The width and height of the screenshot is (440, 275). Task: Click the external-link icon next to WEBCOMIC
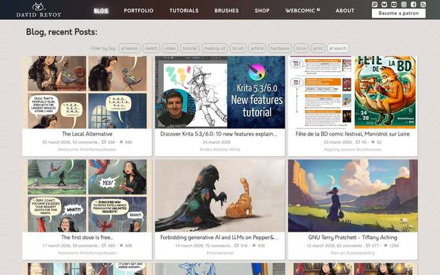(318, 9)
